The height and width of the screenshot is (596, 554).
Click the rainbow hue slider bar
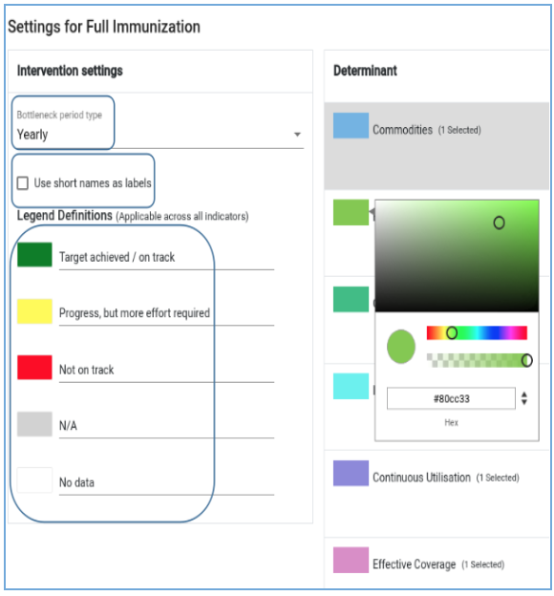pos(477,332)
